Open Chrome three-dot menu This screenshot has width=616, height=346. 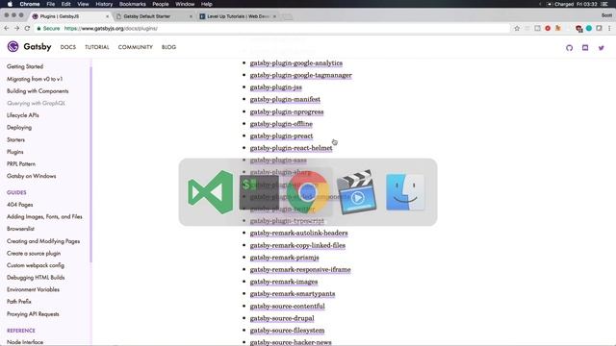609,28
